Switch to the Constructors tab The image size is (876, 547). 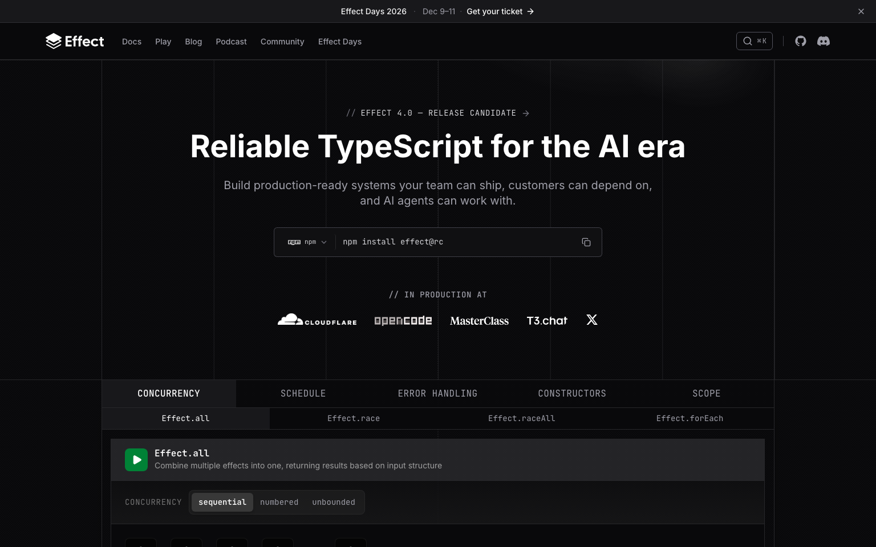click(x=572, y=394)
